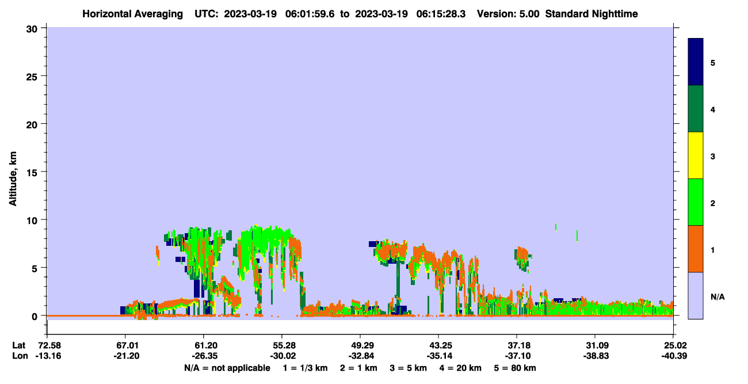The height and width of the screenshot is (384, 748).
Task: Click legend text '3 = 5 km'
Action: coord(409,368)
